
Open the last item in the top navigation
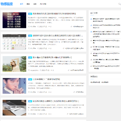tap(43, 4)
